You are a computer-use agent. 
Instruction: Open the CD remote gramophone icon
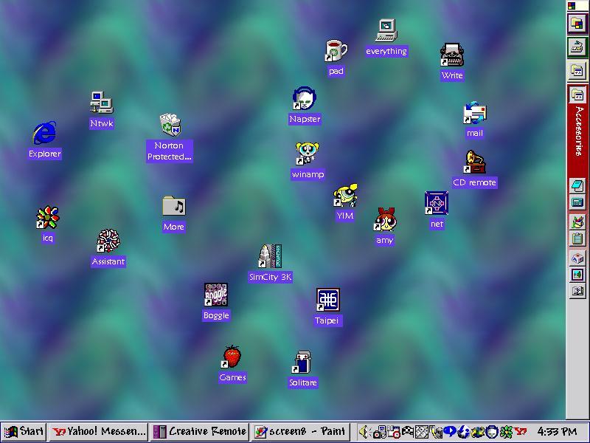coord(474,162)
